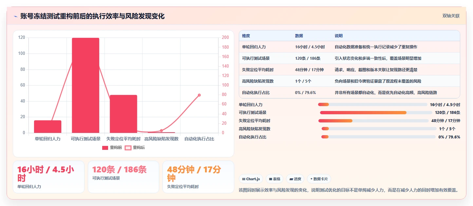Click table cell 48分钟 / 17分钟
The height and width of the screenshot is (206, 473).
click(309, 70)
